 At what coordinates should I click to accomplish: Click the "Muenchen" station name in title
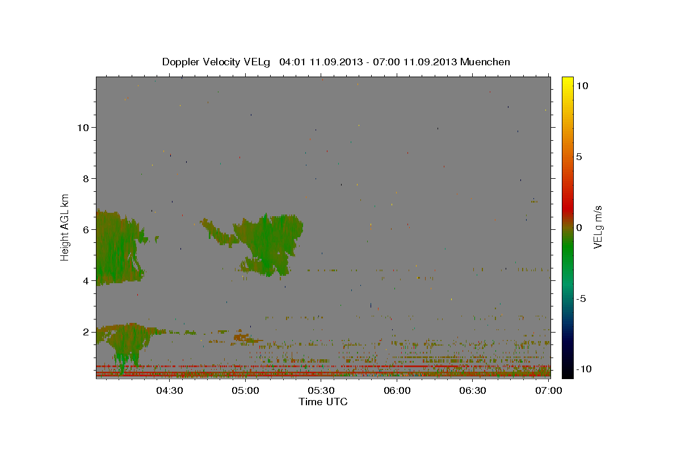click(x=485, y=62)
